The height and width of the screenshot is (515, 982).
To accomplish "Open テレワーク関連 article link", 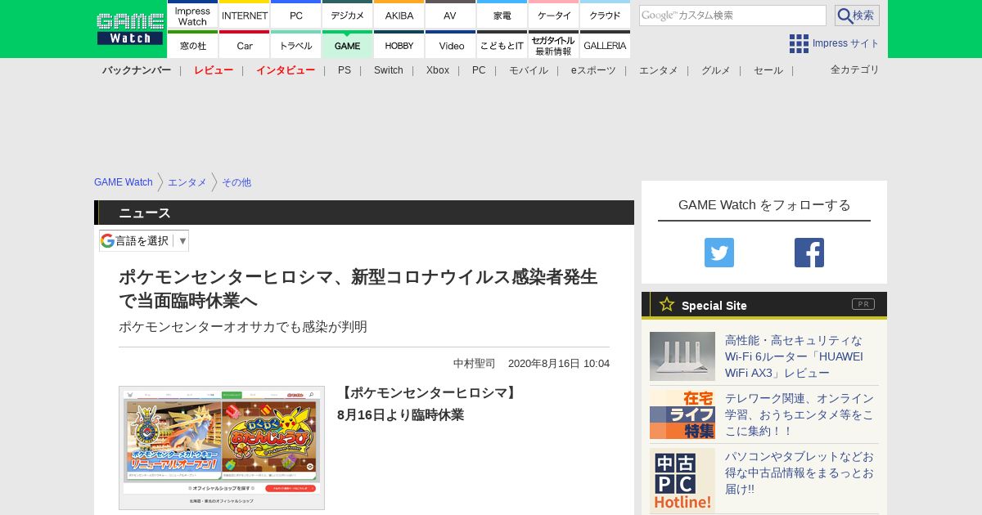I will (800, 414).
